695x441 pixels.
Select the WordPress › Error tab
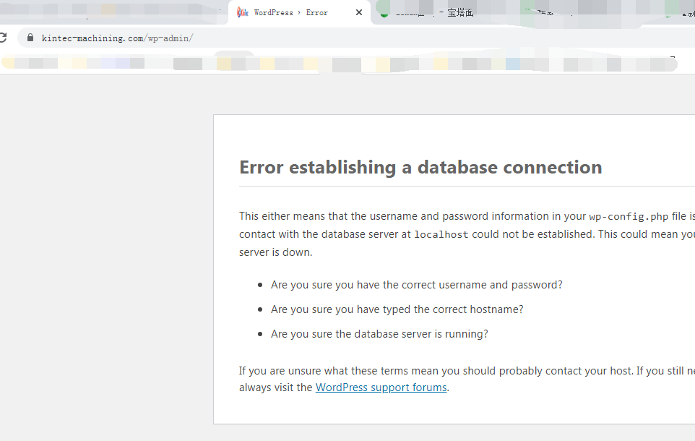(300, 12)
